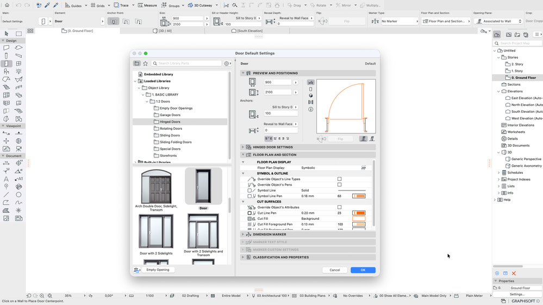Select the Text tool in Document toolbox
Image resolution: width=543 pixels, height=305 pixels.
pos(6,179)
